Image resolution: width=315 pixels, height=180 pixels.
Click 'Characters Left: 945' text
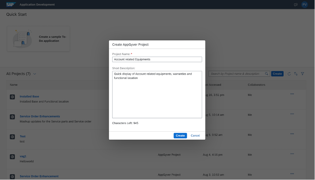(x=125, y=123)
